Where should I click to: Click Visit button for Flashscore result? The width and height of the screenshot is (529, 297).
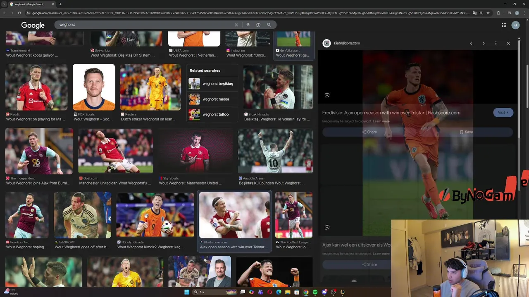pos(503,112)
